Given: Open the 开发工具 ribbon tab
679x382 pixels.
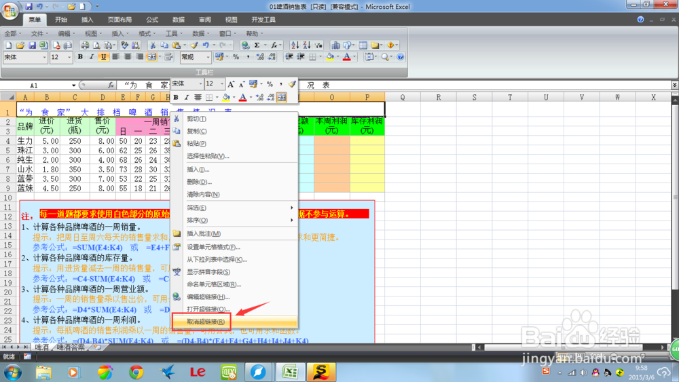Looking at the screenshot, I should pos(263,20).
